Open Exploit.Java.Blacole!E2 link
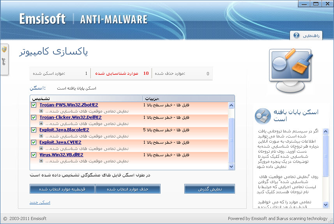 [64, 130]
